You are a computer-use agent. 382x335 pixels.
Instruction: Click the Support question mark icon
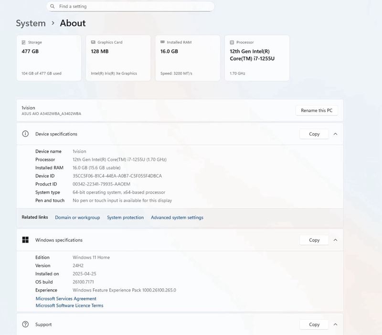[x=25, y=325]
